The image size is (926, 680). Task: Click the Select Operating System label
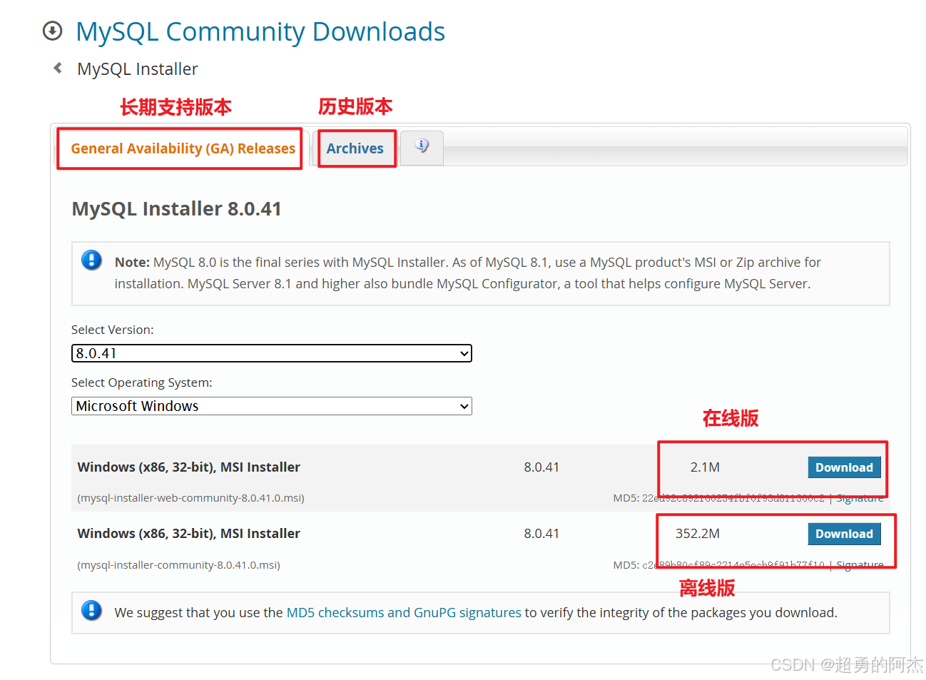pos(142,382)
